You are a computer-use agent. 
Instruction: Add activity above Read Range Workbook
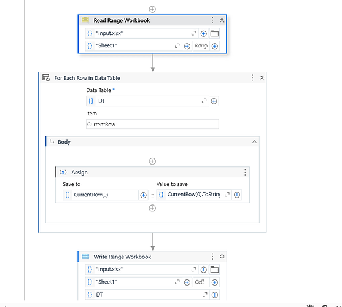(x=152, y=9)
